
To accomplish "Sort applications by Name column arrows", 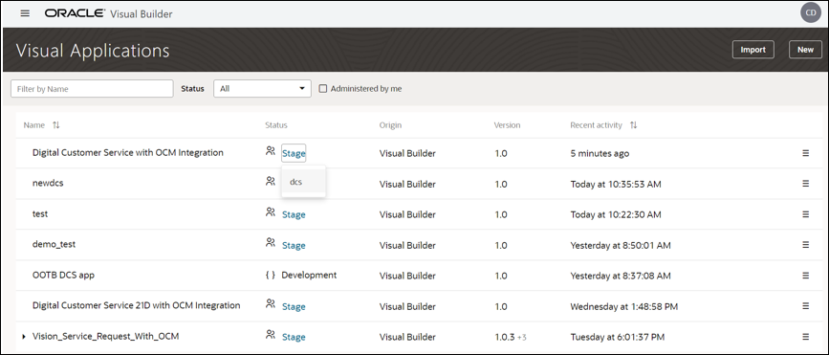I will (x=56, y=125).
